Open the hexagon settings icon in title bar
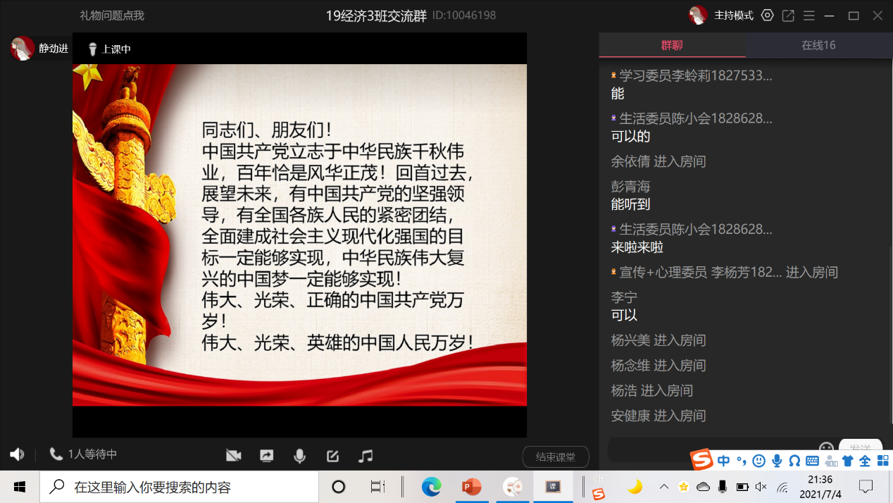 click(768, 15)
